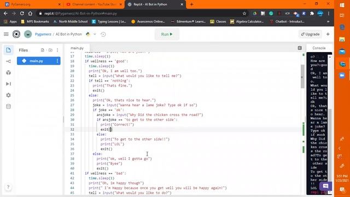The width and height of the screenshot is (350, 197).
Task: Run the program with Run button
Action: [167, 34]
